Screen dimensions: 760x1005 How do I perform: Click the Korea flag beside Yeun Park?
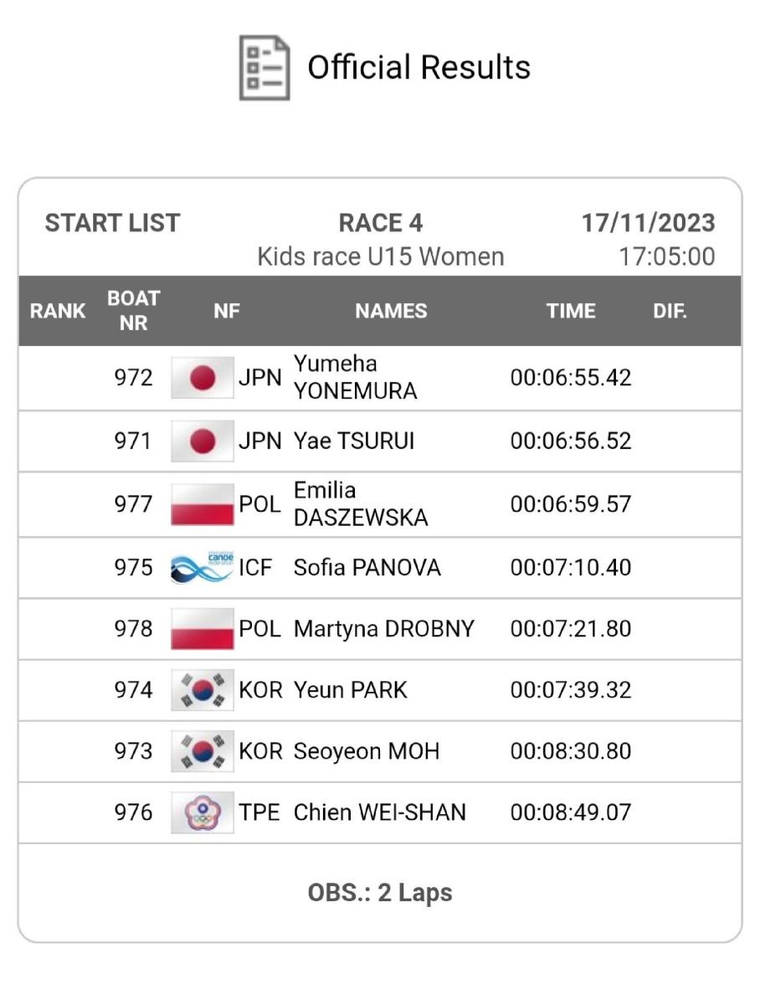tap(203, 690)
